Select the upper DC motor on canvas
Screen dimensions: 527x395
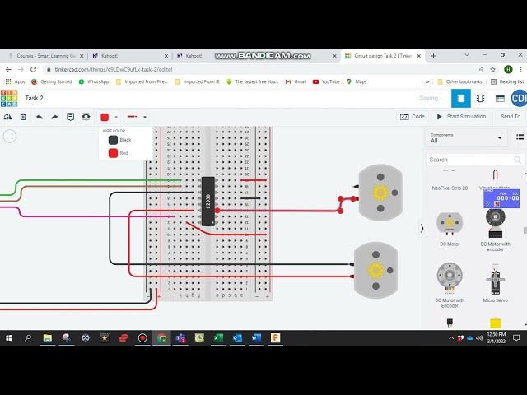[380, 193]
